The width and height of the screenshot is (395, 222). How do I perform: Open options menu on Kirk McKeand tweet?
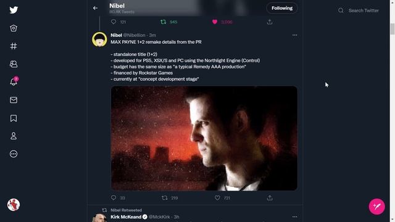pyautogui.click(x=295, y=216)
